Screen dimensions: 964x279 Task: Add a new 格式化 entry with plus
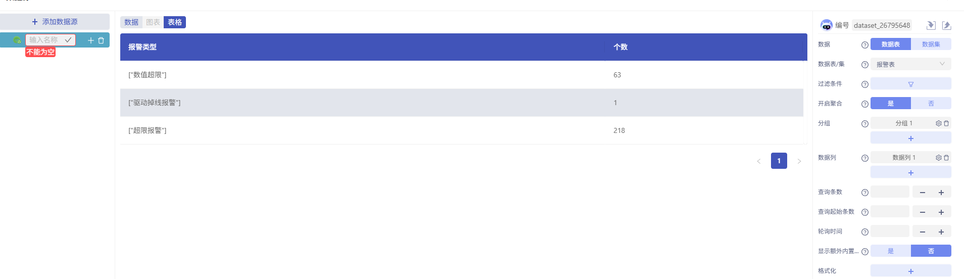[911, 271]
